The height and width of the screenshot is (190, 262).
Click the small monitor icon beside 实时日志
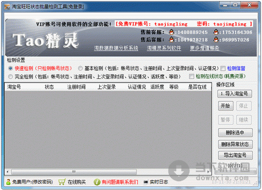coord(146,182)
